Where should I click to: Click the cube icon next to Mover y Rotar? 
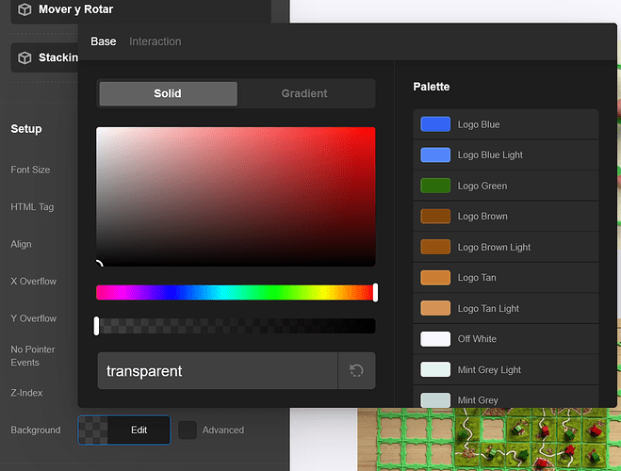tap(25, 9)
